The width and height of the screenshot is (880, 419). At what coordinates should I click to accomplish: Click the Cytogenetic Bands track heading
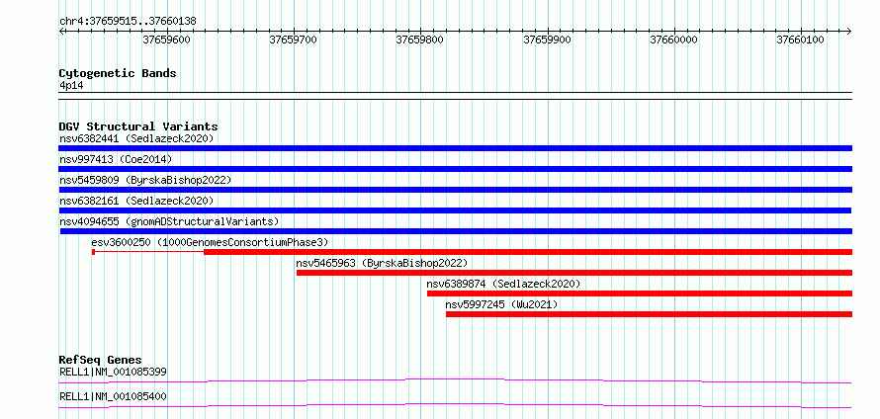point(118,73)
